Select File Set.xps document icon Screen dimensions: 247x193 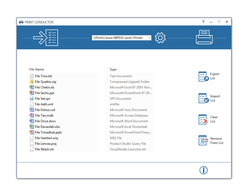point(32,98)
